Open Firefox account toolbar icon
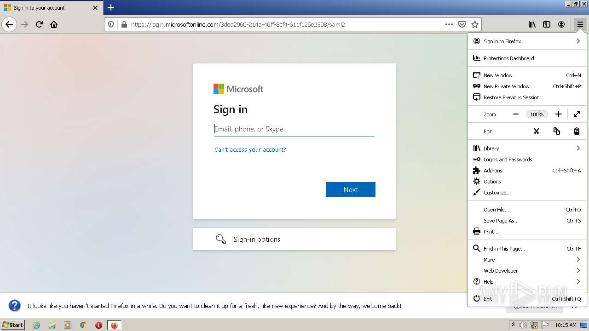The image size is (589, 331). click(x=561, y=24)
